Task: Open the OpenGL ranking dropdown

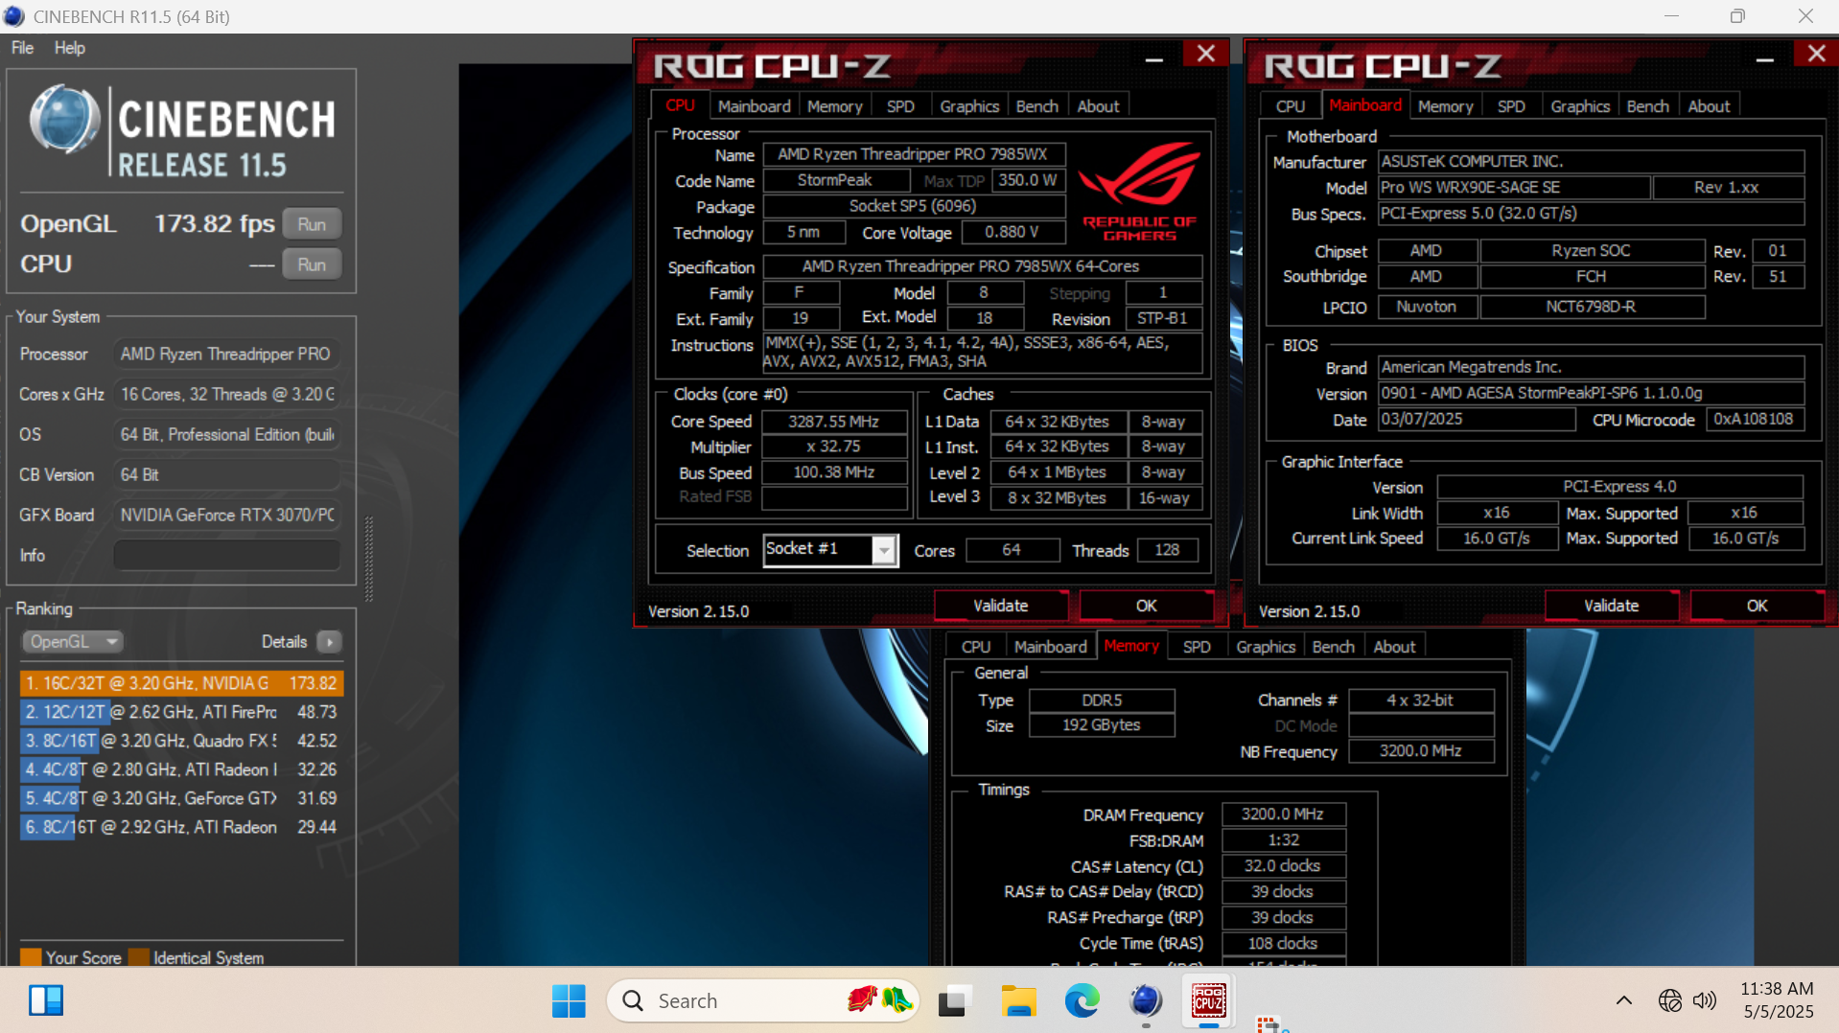Action: 73,642
